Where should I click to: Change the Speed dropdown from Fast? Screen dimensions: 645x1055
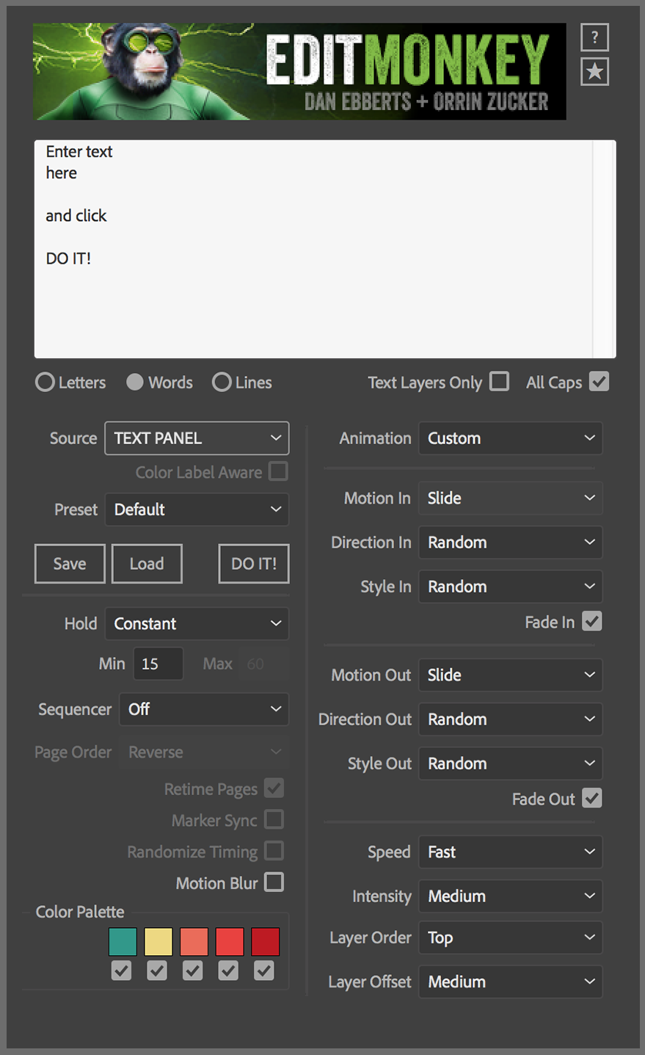(510, 852)
